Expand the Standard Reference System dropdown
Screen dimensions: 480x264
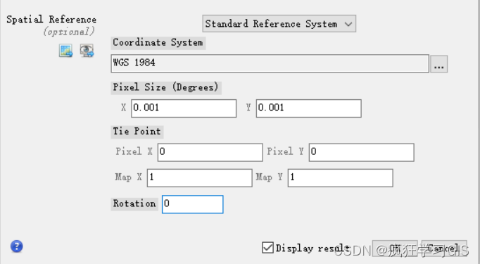(x=279, y=23)
